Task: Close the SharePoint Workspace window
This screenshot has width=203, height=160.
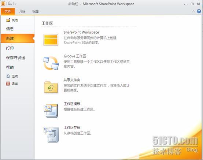Action: (199, 4)
